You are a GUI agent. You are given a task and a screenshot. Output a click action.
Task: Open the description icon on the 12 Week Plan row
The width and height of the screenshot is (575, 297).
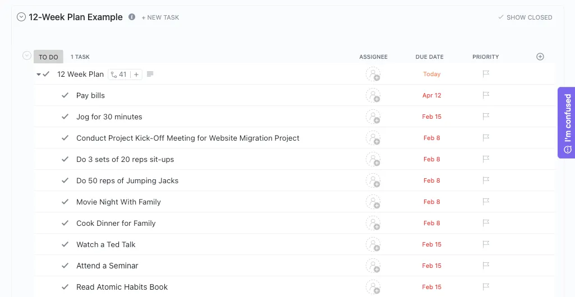click(150, 74)
